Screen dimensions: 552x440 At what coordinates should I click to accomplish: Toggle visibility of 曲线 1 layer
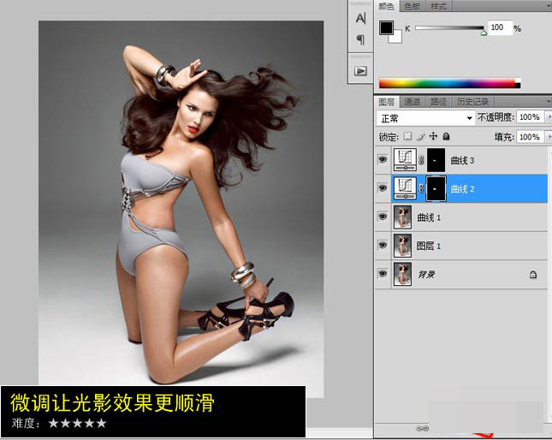click(x=383, y=217)
